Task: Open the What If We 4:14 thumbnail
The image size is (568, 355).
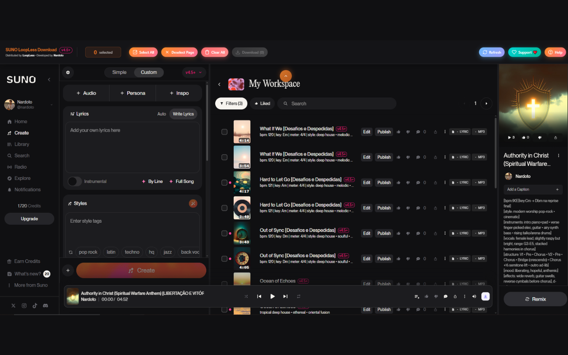Action: tap(242, 132)
